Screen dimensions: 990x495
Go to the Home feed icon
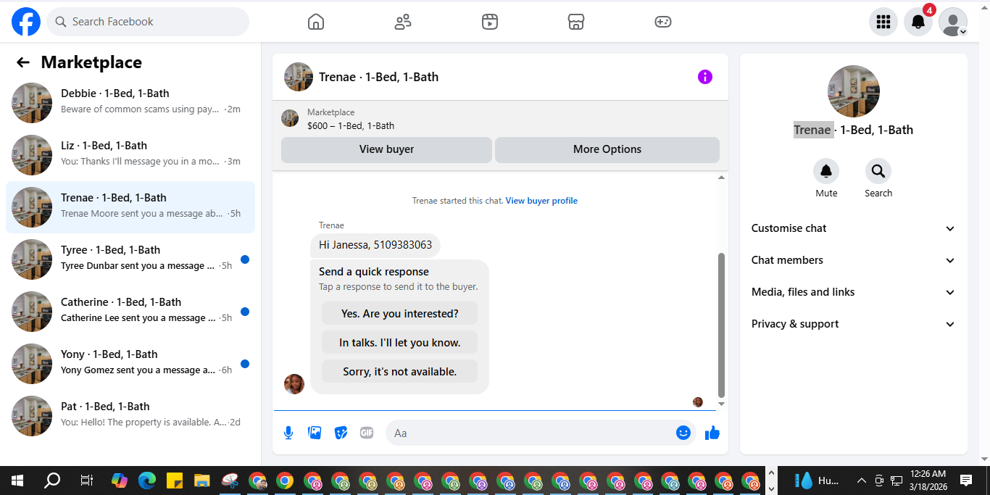point(316,22)
